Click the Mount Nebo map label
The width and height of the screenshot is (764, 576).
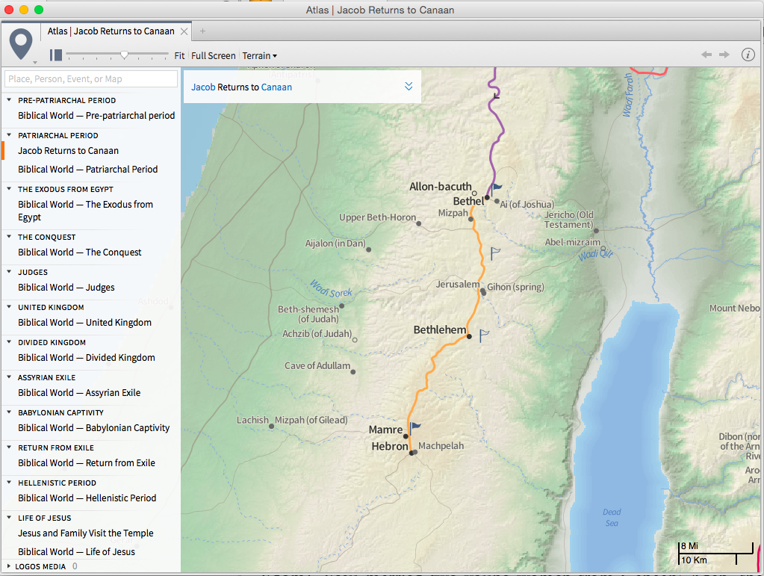[734, 308]
